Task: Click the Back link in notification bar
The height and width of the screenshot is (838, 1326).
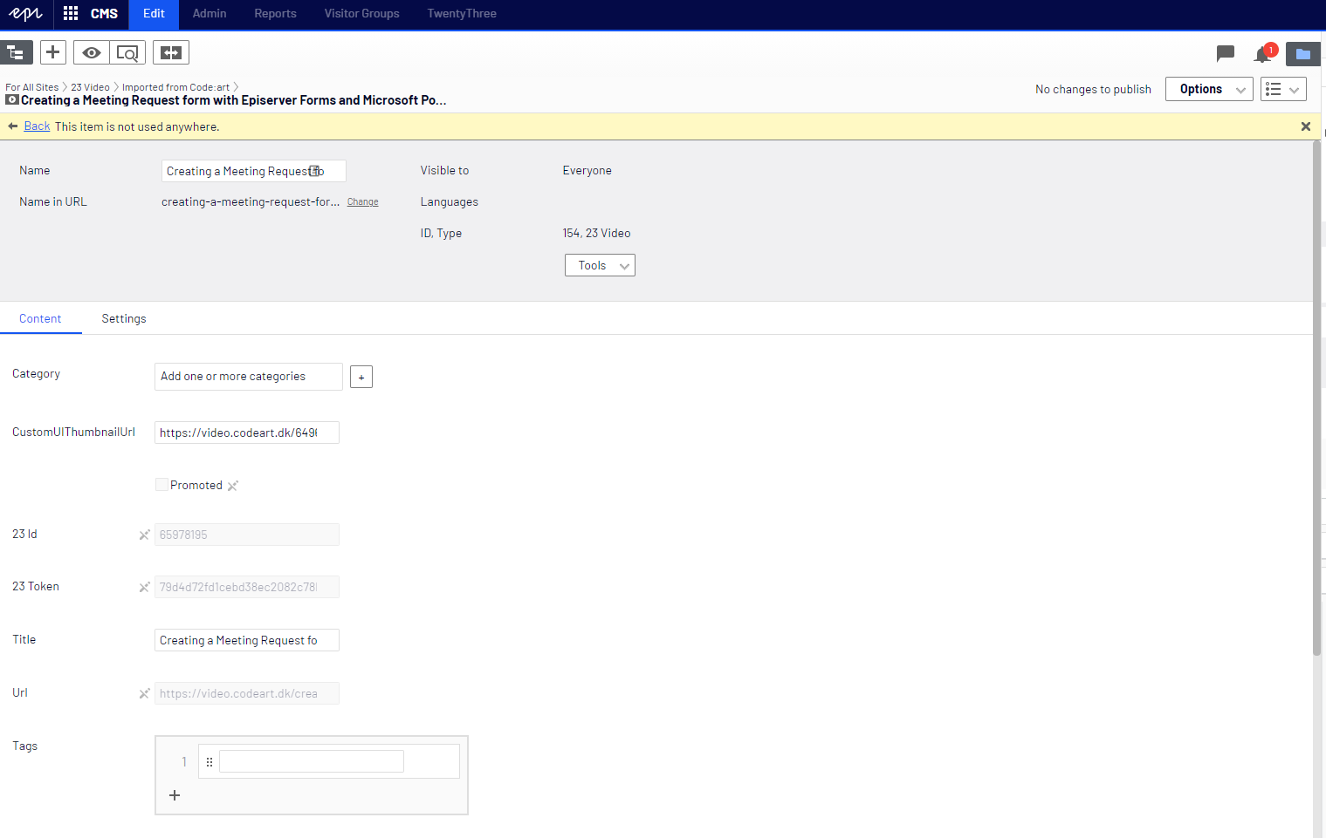Action: coord(37,126)
